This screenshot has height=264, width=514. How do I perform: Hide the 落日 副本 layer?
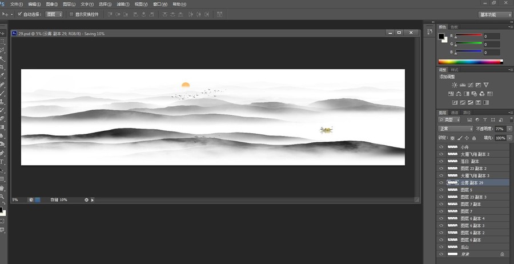point(441,161)
